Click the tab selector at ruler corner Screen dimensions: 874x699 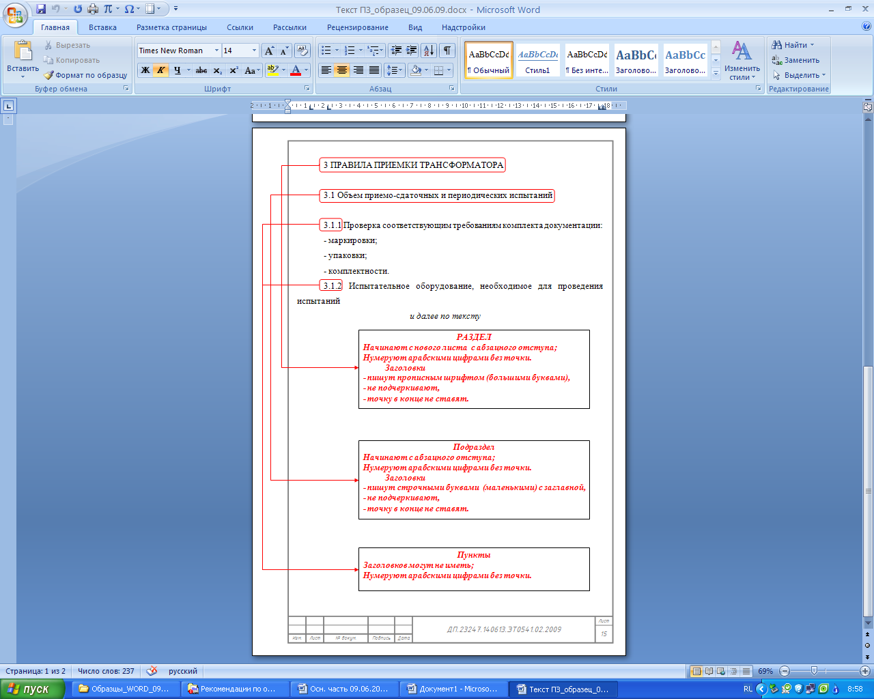pos(8,106)
